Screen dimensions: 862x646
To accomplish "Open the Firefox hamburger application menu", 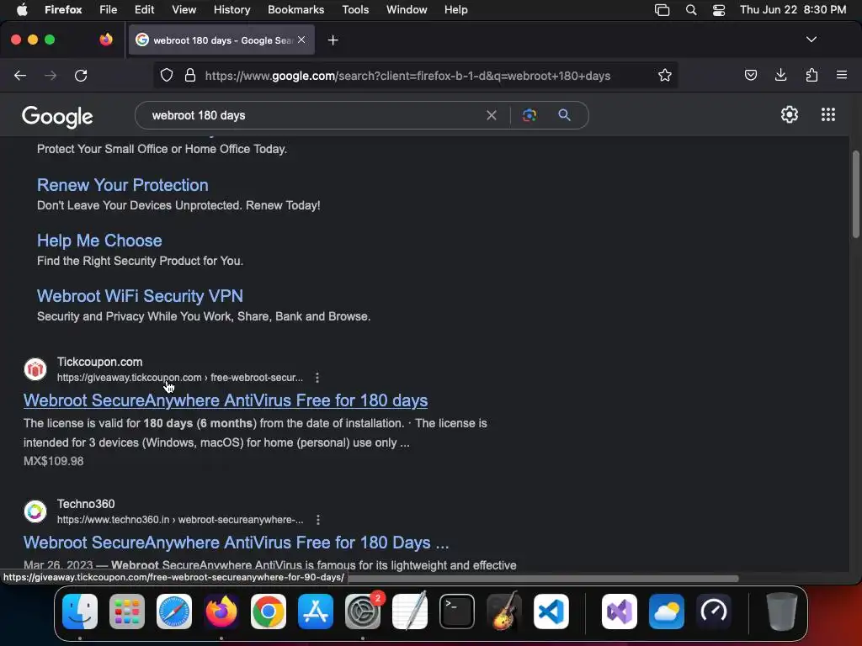I will [842, 75].
